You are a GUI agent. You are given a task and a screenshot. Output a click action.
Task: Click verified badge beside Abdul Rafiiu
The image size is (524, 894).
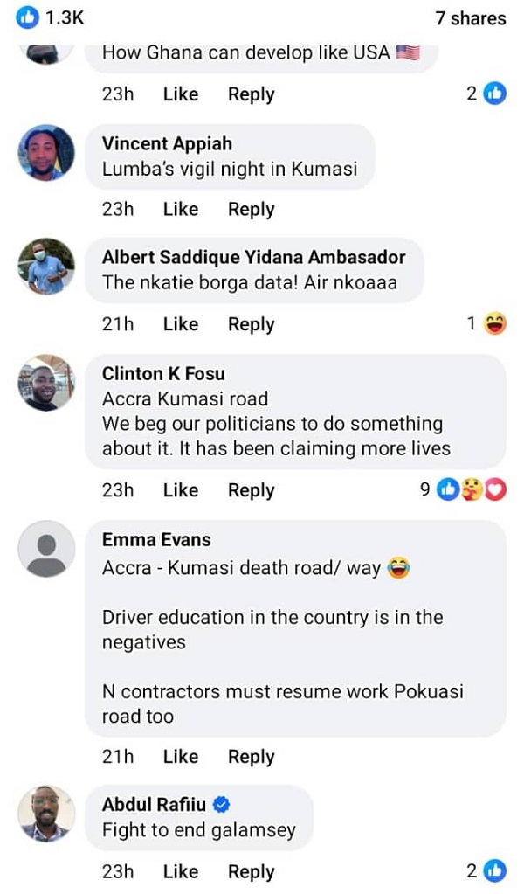(x=222, y=805)
